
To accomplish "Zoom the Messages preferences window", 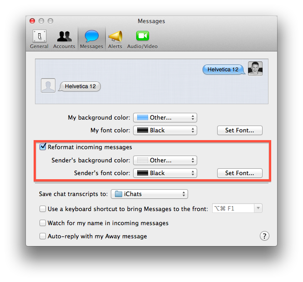I will [x=50, y=21].
